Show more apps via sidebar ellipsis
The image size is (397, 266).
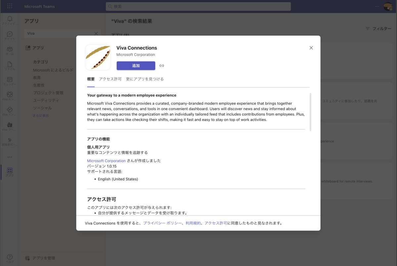10,157
